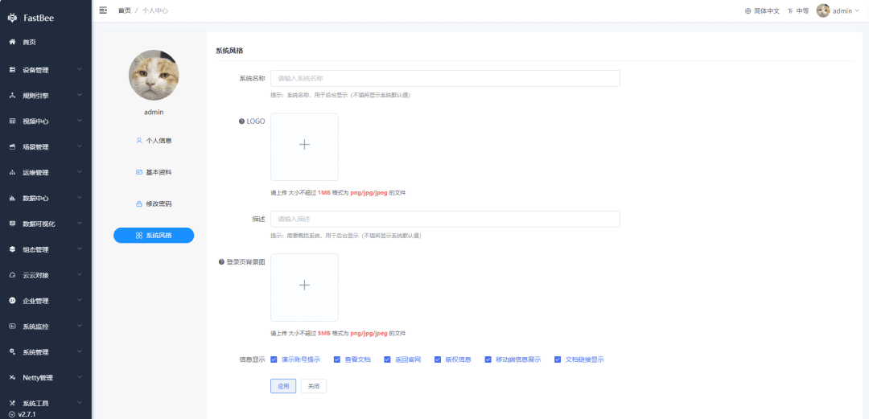Viewport: 869px width, 419px height.
Task: Uncheck the 文档链接显示 checkbox
Action: pos(558,359)
